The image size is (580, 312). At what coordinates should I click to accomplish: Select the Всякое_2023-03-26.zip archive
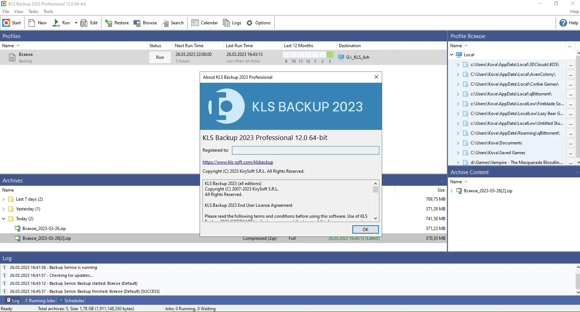click(x=44, y=229)
